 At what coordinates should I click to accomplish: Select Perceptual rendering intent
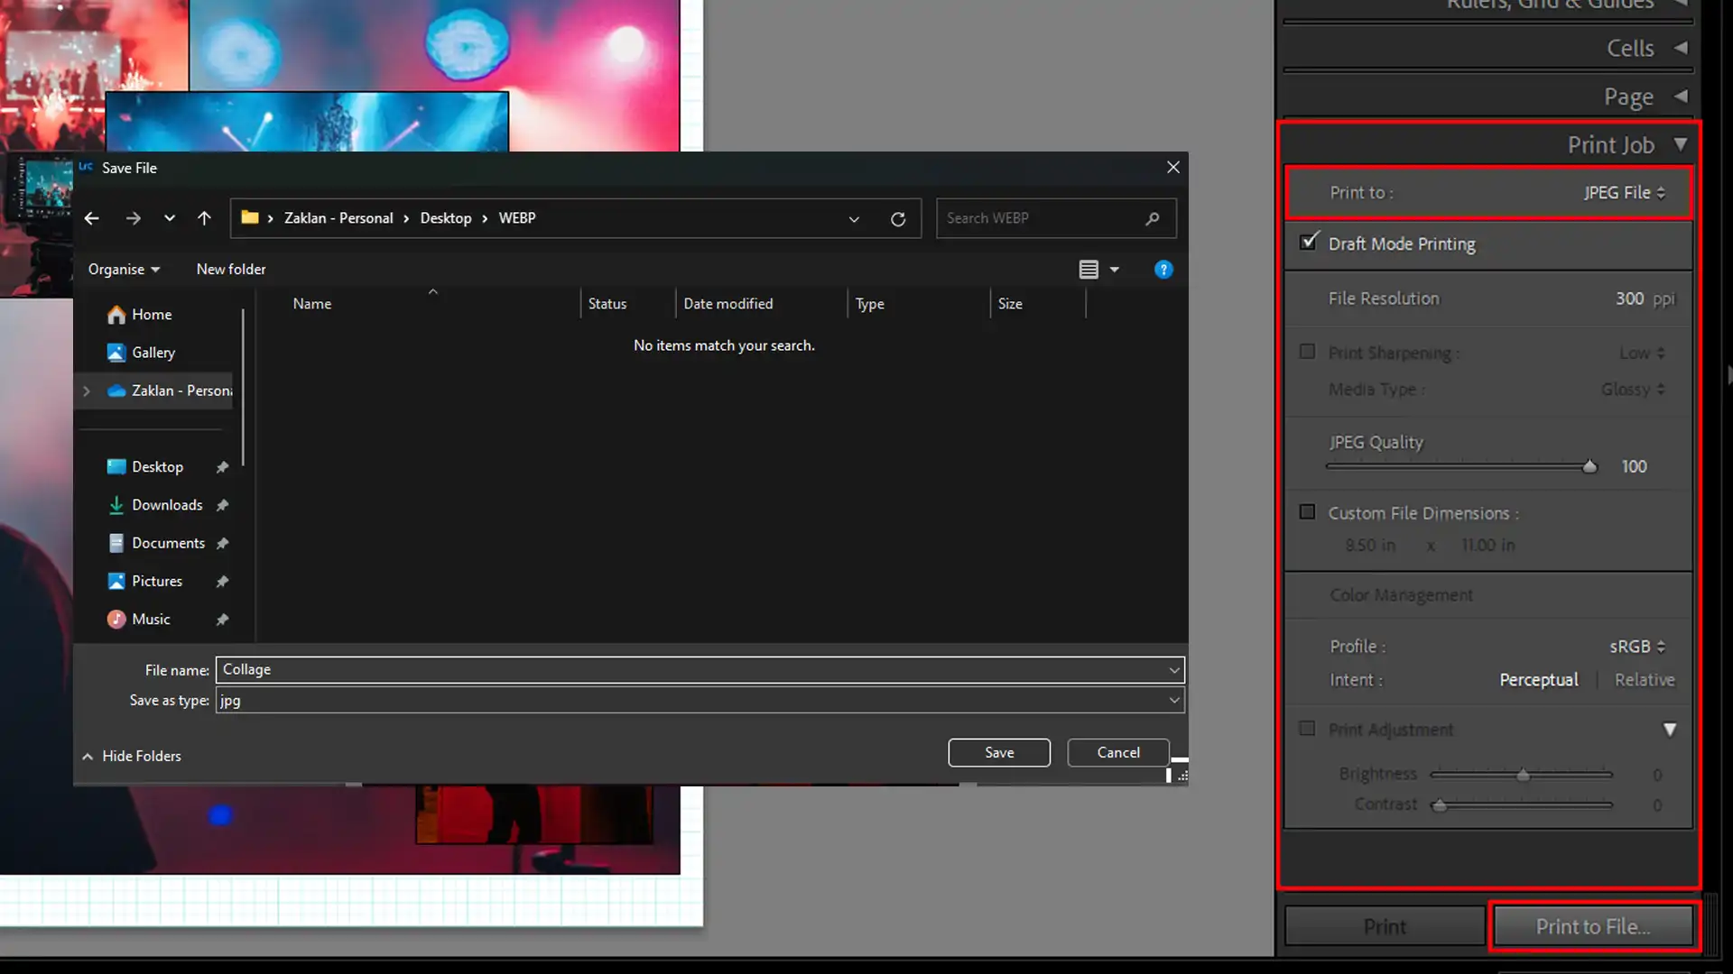tap(1539, 680)
